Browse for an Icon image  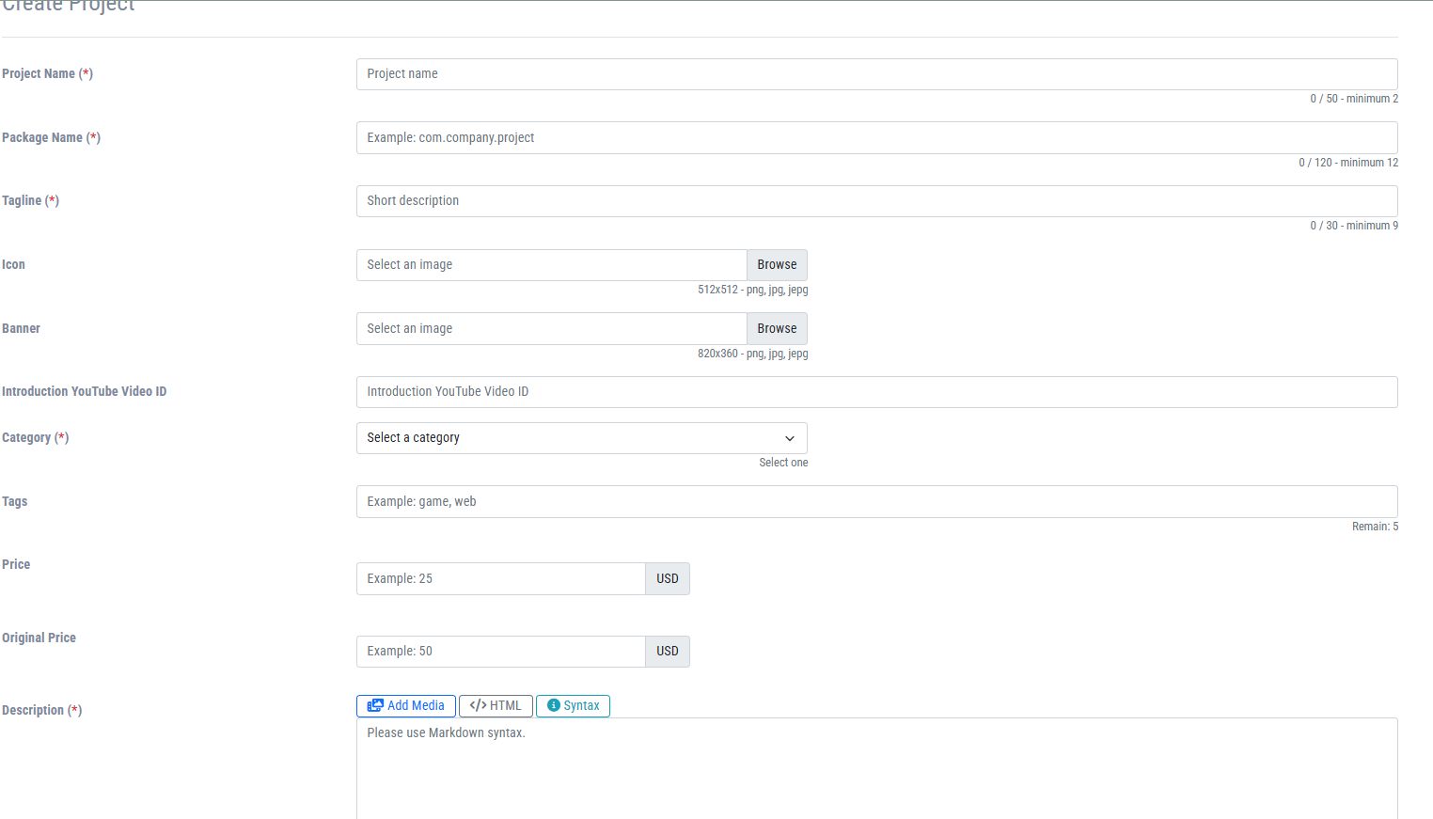pyautogui.click(x=777, y=265)
